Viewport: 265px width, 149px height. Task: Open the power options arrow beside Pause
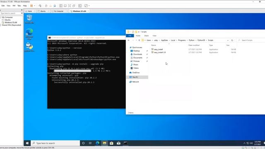[35, 6]
